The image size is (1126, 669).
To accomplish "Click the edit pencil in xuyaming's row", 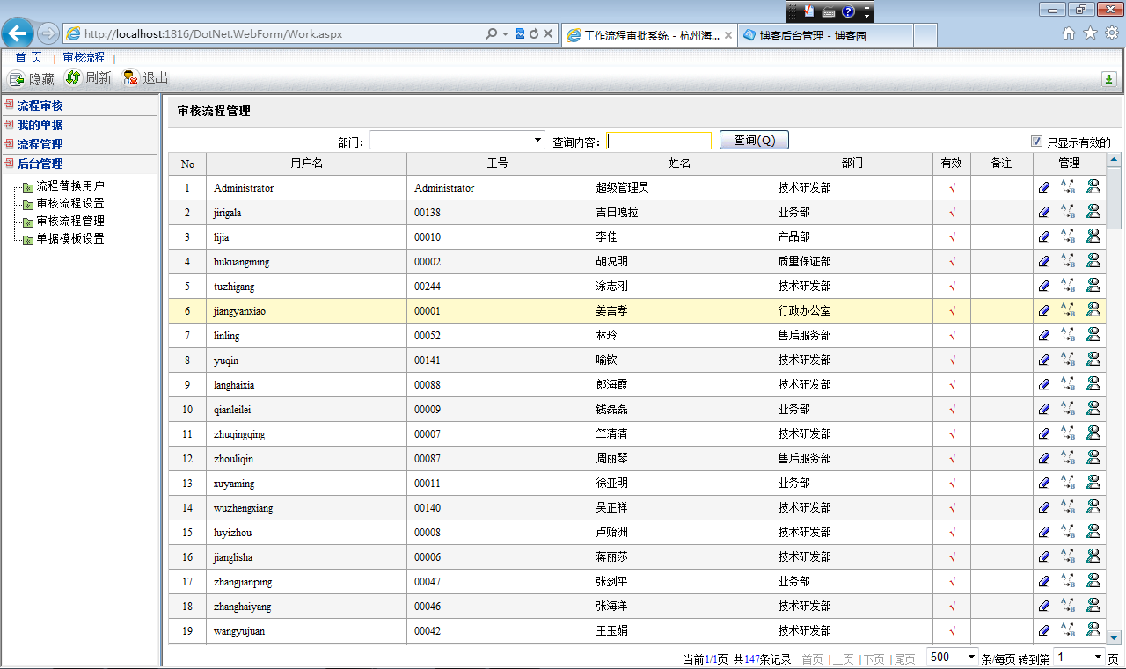I will pyautogui.click(x=1044, y=483).
